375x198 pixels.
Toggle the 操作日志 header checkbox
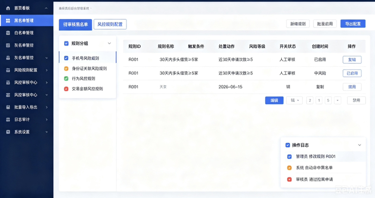[288, 145]
